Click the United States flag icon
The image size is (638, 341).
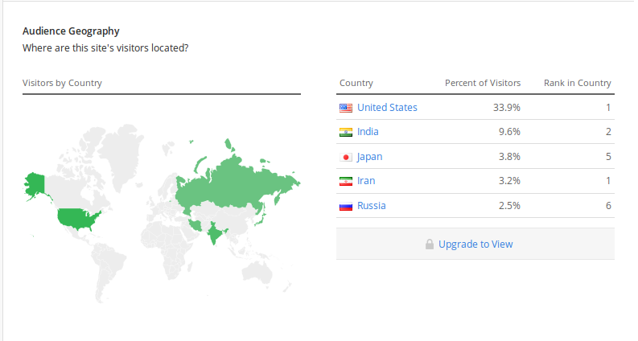pos(346,108)
